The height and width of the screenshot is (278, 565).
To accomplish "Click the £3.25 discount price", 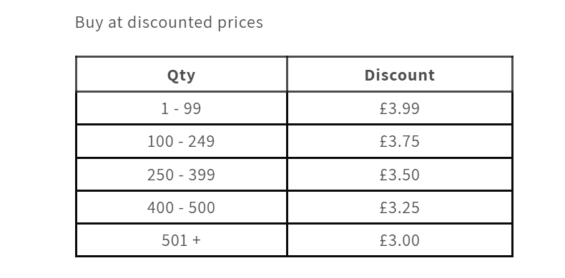I will tap(400, 207).
